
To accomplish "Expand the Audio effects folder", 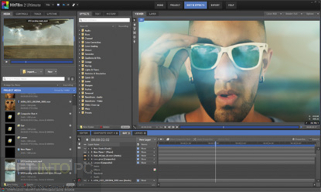I will tap(79, 30).
